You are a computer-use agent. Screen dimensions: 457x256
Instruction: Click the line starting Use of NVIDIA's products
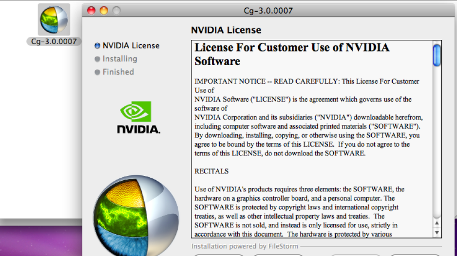[x=299, y=189]
